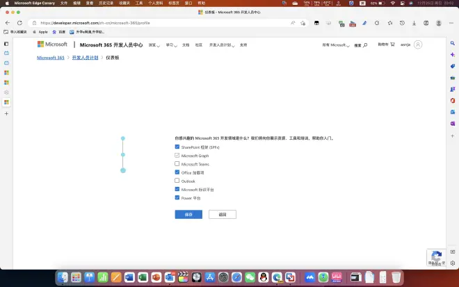Add a new vertical tab plus icon
Viewport: 459px width, 287px height.
click(x=6, y=113)
